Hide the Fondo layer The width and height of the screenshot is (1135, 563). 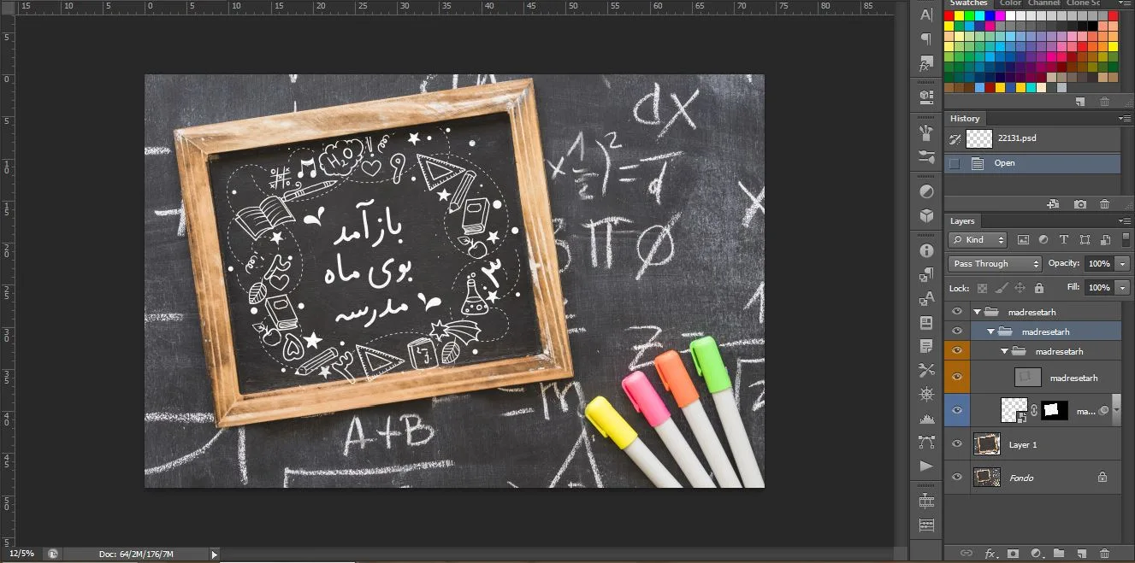click(x=957, y=477)
